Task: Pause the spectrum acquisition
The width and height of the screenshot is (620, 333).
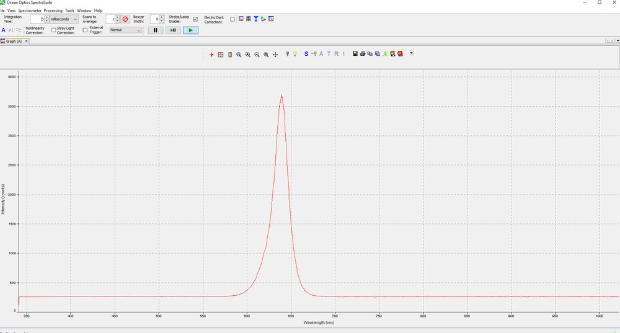Action: [155, 30]
